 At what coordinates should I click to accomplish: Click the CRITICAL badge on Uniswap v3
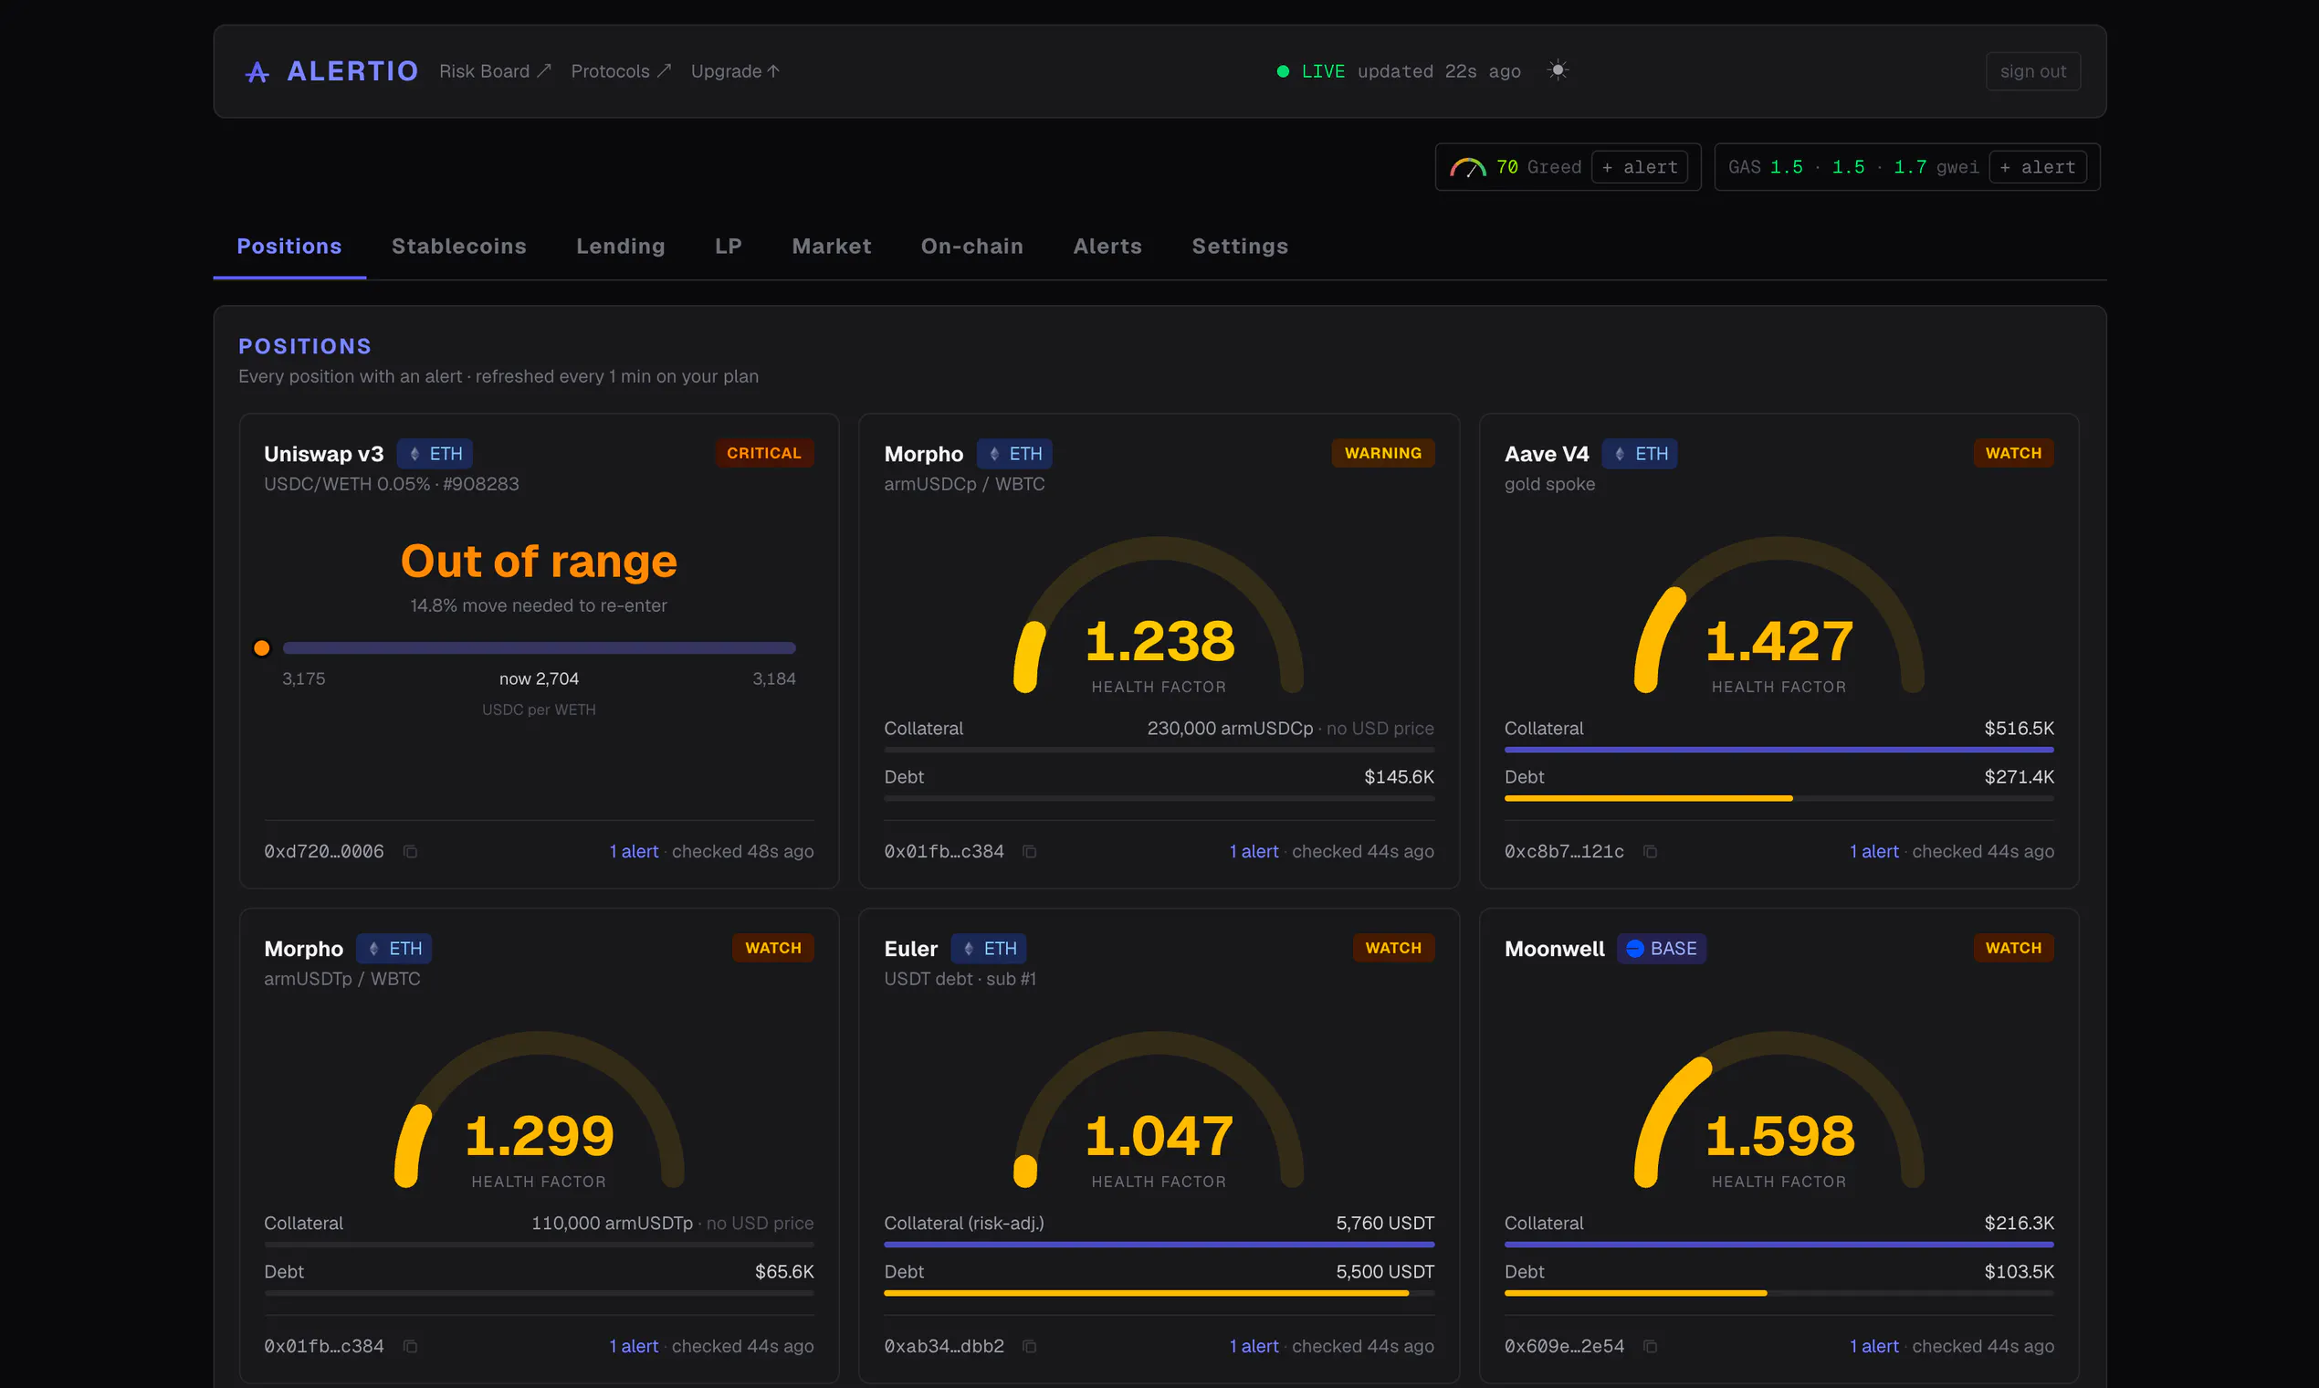763,454
